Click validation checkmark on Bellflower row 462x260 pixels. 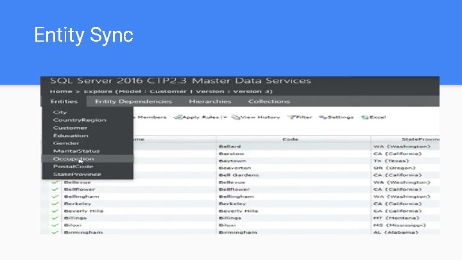click(55, 189)
